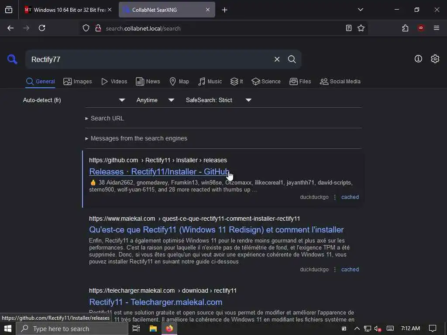
Task: Switch to the Social Media category
Action: 340,82
